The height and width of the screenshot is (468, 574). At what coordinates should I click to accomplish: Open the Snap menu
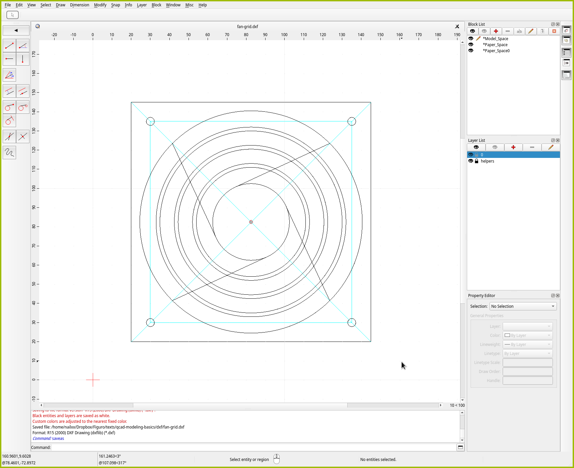coord(115,5)
